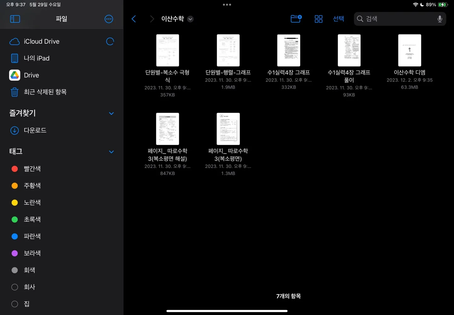Open the 다운로드 favorites link

click(35, 130)
